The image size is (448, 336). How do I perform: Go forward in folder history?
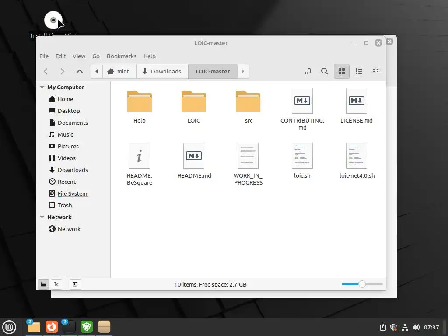[x=62, y=71]
